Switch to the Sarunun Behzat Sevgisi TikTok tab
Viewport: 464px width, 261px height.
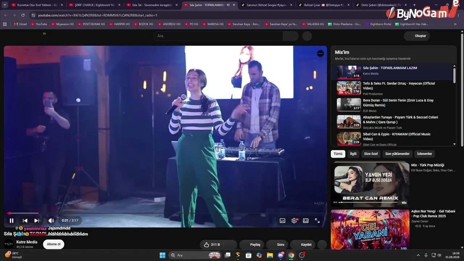[264, 5]
